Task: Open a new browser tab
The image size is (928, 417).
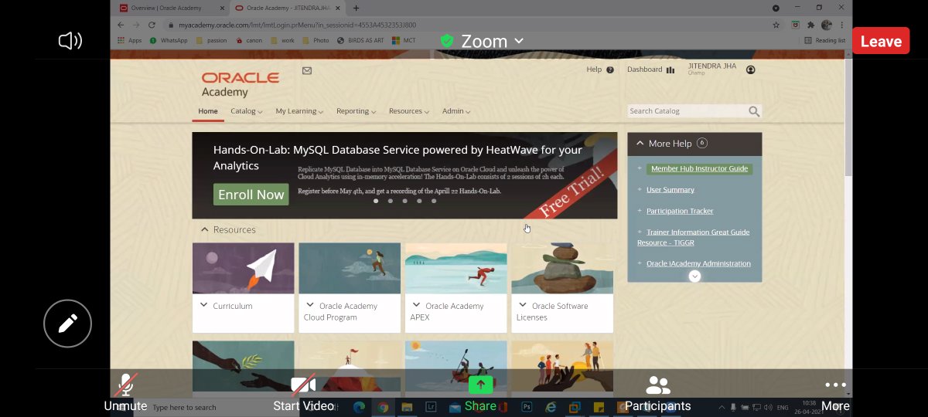Action: coord(356,8)
